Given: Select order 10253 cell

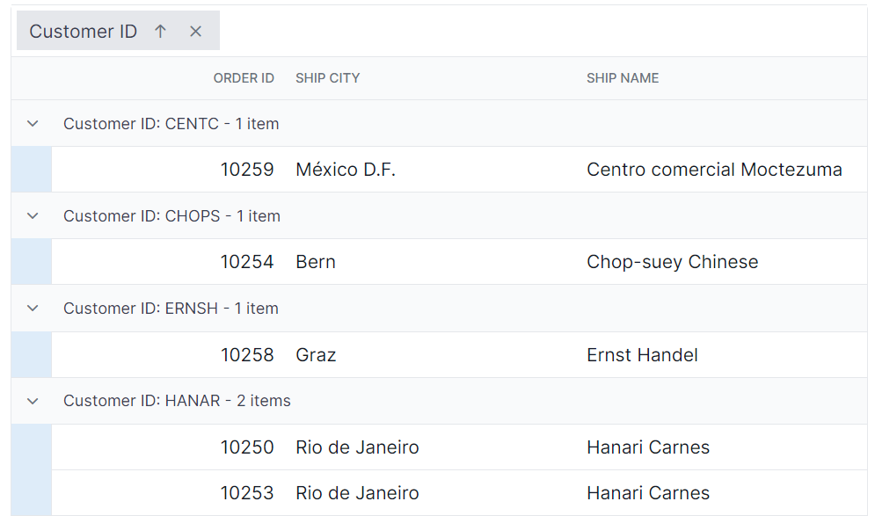Looking at the screenshot, I should click(x=247, y=493).
